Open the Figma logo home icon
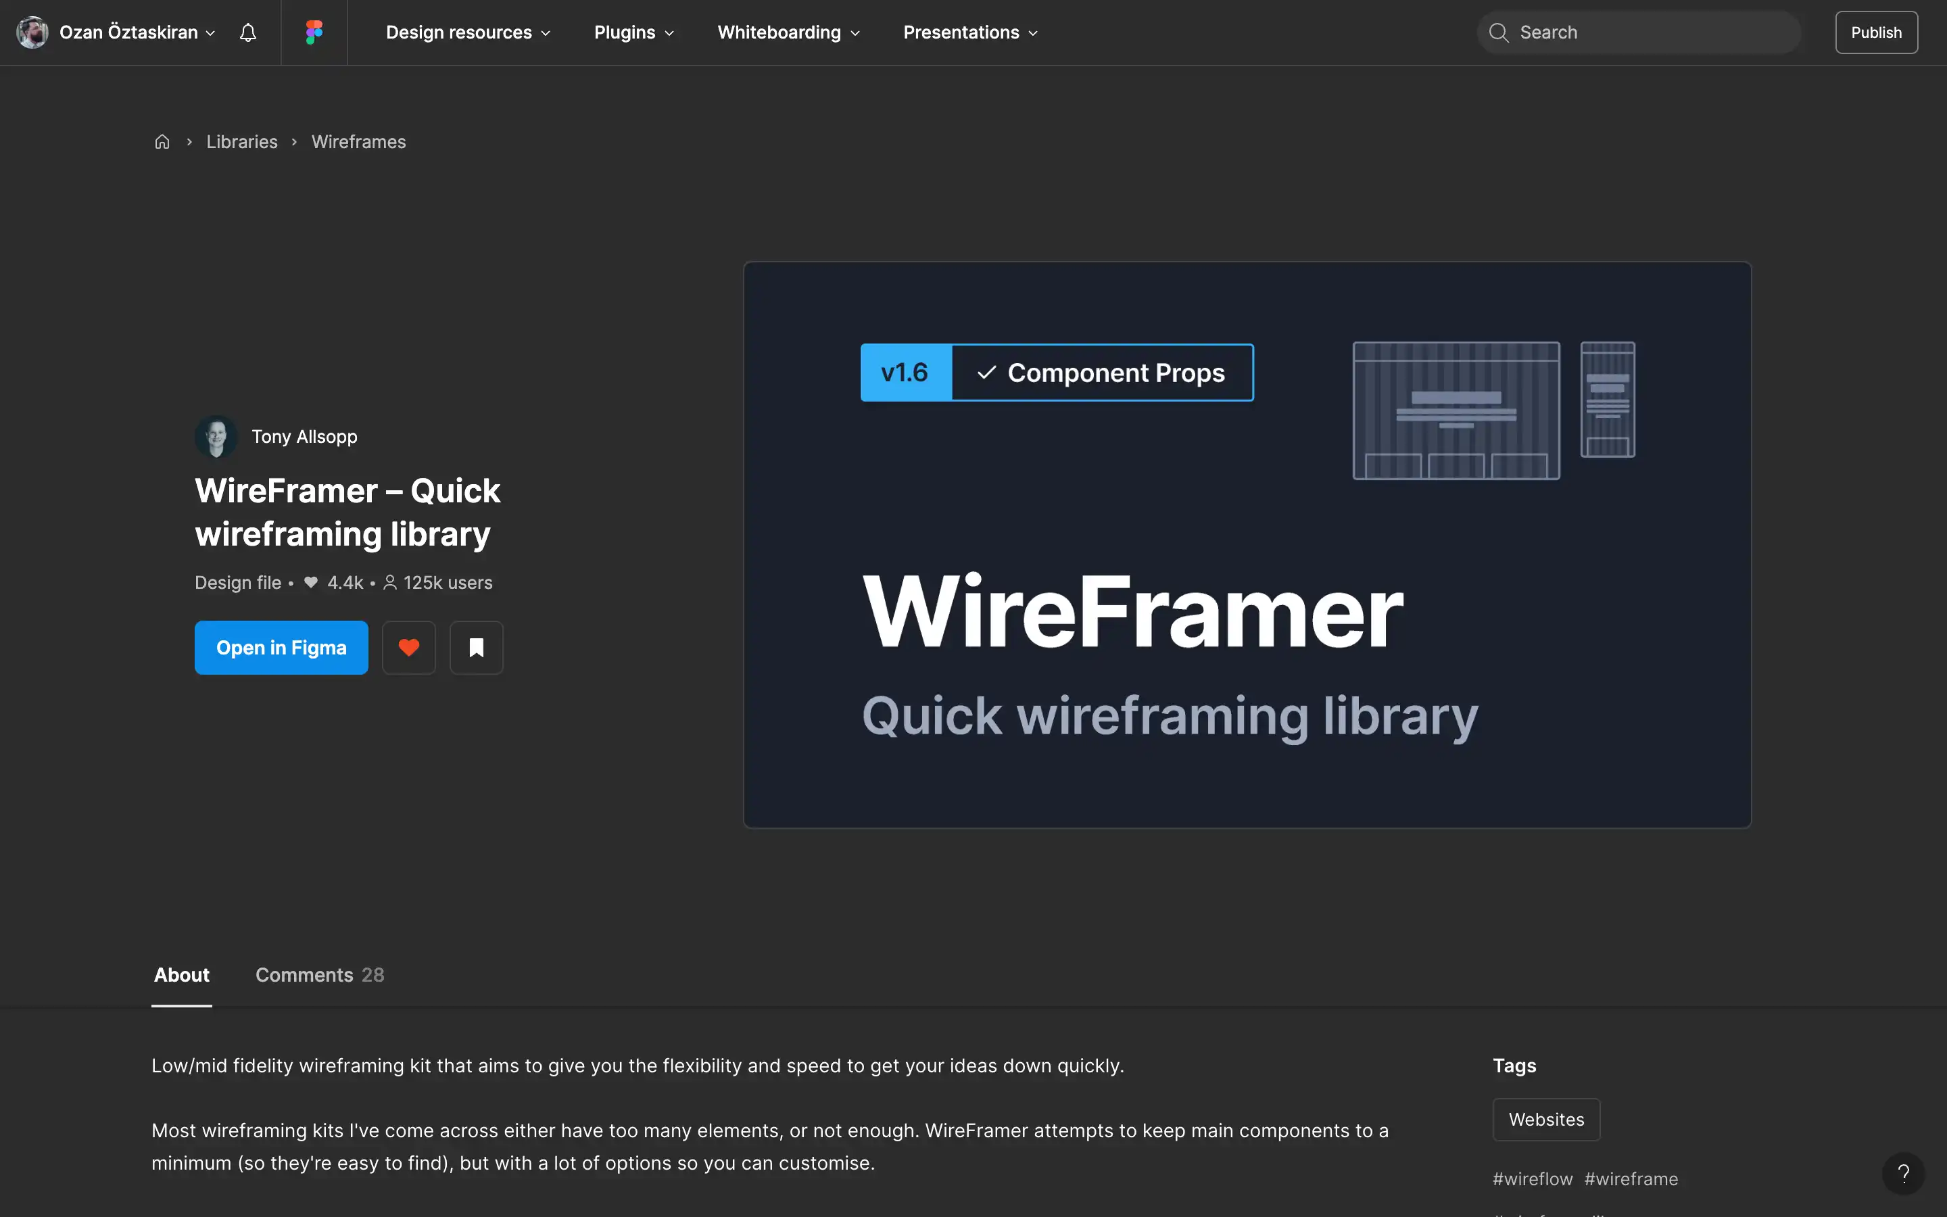 tap(313, 32)
